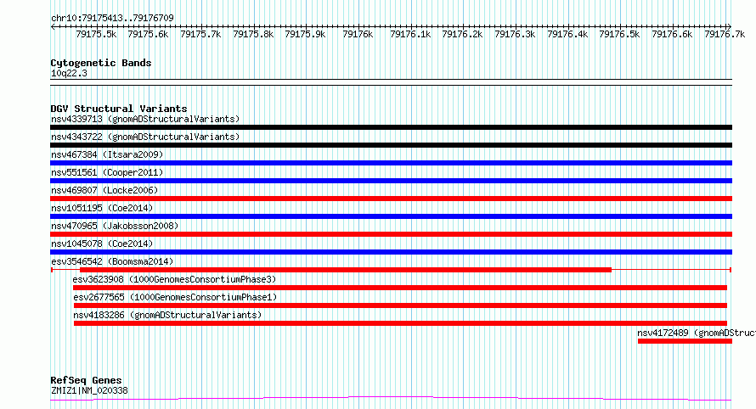Viewport: 756px width, 409px height.
Task: Select the blue bar for nsv551561
Action: (391, 181)
